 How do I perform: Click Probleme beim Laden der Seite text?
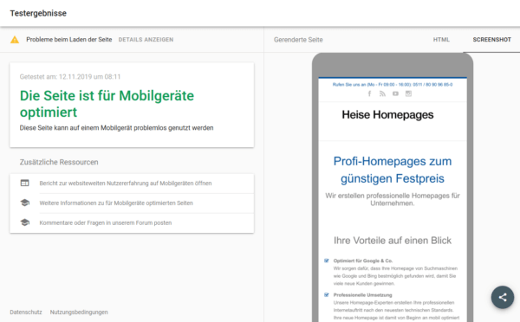[69, 40]
